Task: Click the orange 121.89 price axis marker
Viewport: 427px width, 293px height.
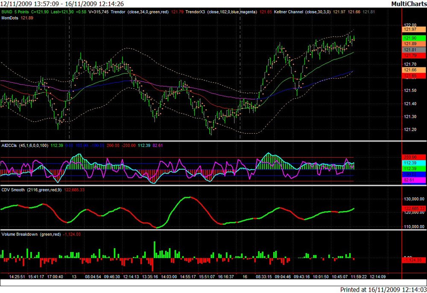Action: tap(414, 44)
